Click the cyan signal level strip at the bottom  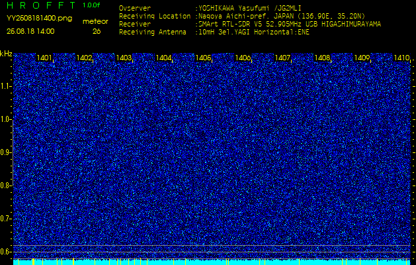point(212,262)
